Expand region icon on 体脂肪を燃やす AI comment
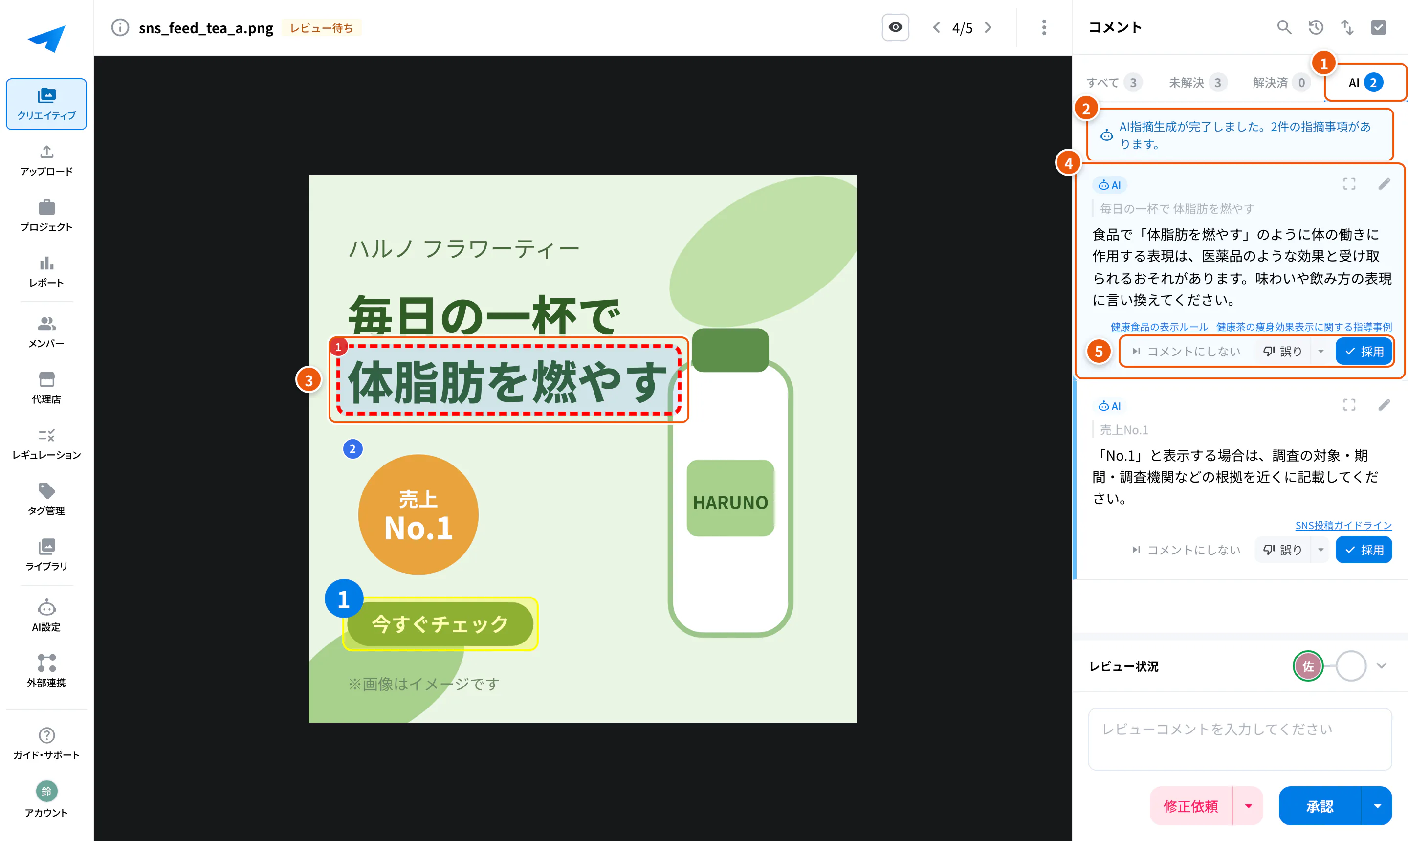The width and height of the screenshot is (1408, 841). pyautogui.click(x=1349, y=184)
